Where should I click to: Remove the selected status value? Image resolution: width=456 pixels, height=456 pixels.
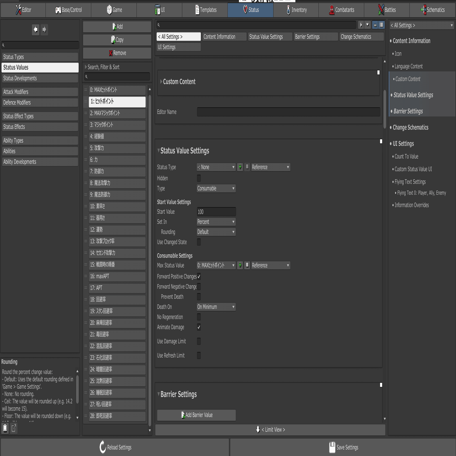117,53
